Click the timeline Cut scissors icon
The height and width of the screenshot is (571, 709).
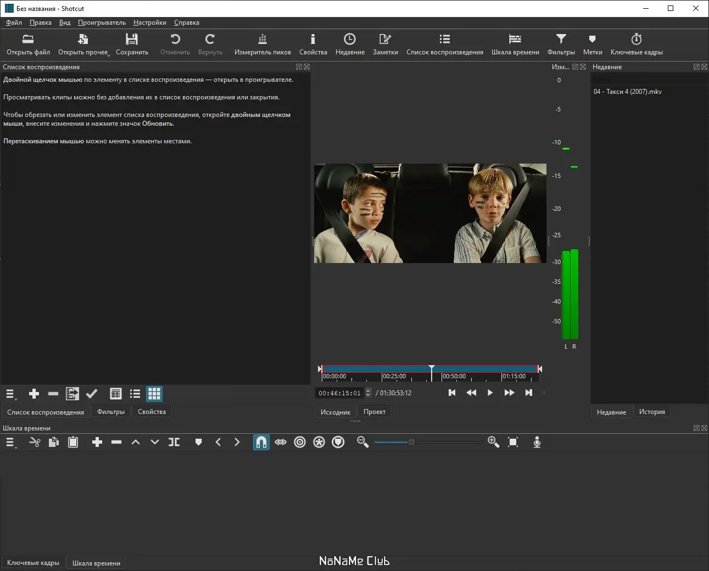click(35, 442)
